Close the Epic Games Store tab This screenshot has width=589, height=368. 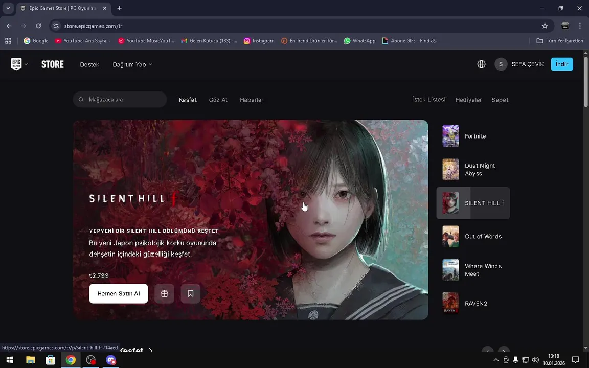[104, 8]
